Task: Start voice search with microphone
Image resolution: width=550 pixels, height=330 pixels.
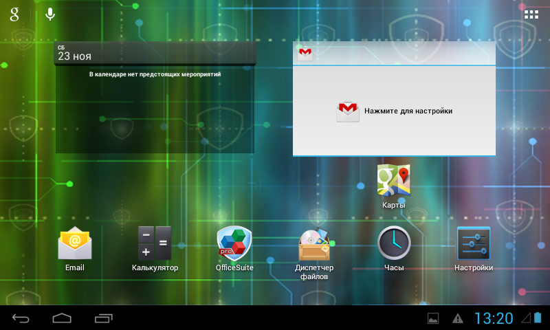Action: click(x=50, y=14)
